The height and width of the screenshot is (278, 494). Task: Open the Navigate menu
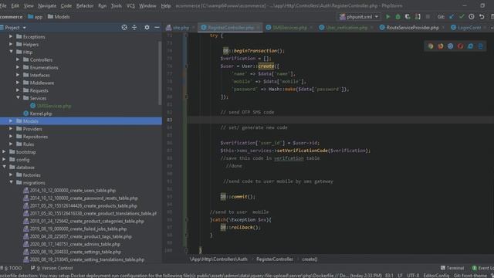click(47, 5)
